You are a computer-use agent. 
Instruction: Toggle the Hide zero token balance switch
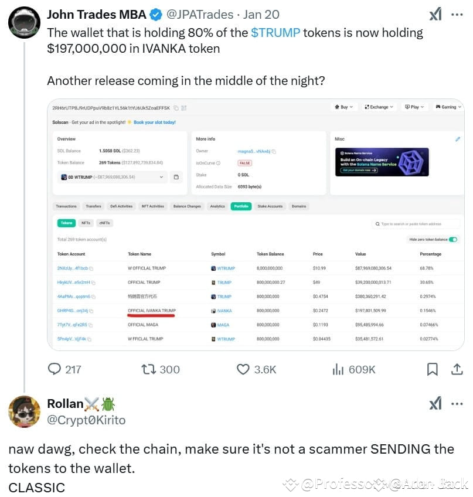pyautogui.click(x=452, y=238)
